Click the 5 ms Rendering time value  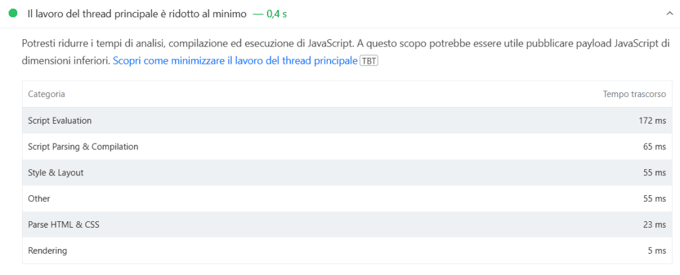point(657,251)
